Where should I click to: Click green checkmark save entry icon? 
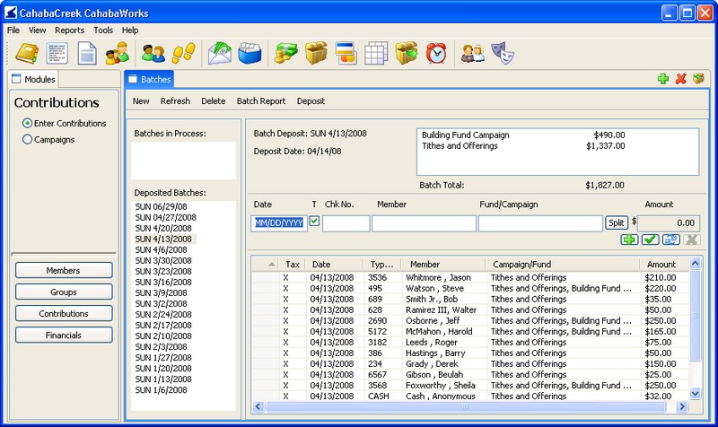(650, 240)
